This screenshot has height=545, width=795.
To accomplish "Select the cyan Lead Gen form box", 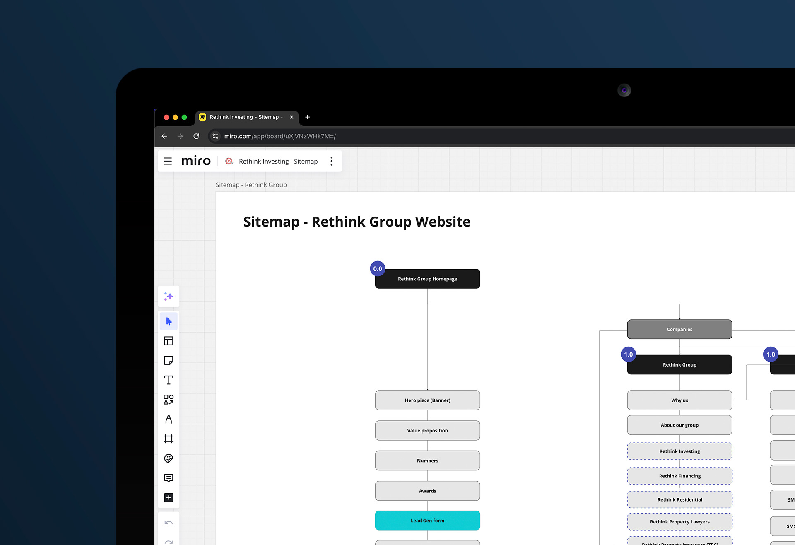I will pos(427,521).
